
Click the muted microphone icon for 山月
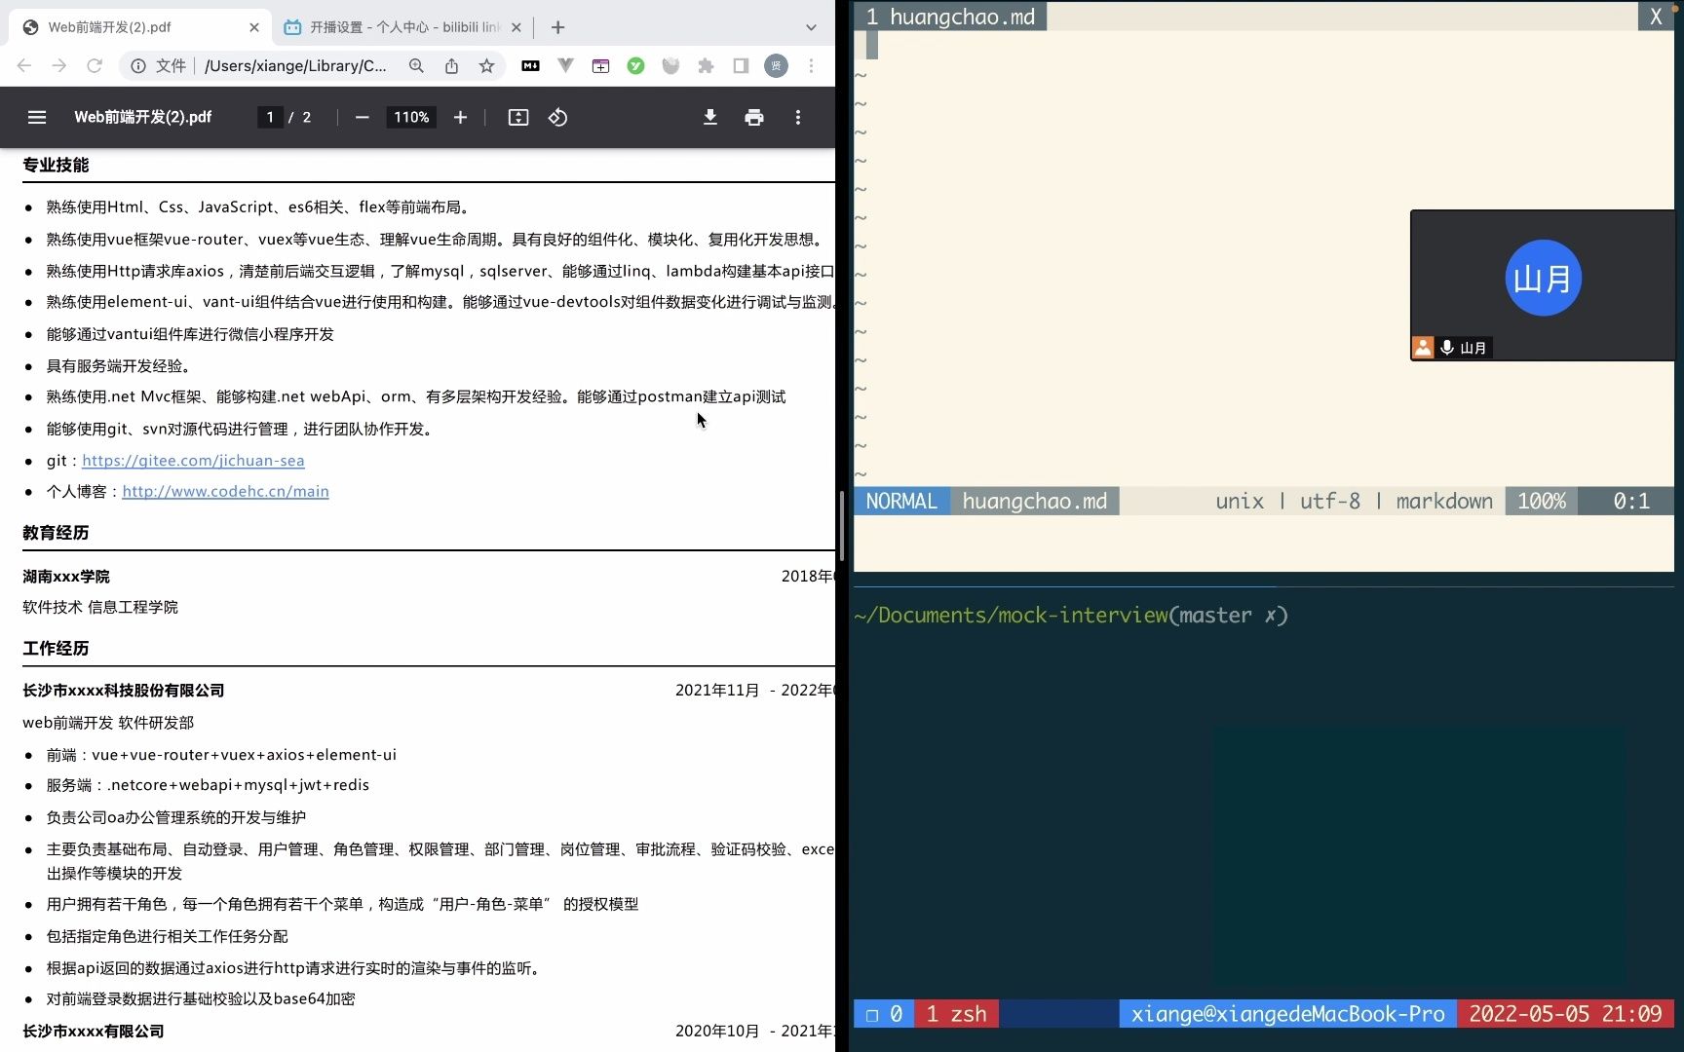pyautogui.click(x=1447, y=348)
